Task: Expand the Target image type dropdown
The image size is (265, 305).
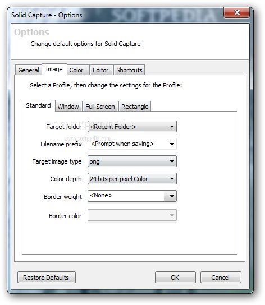Action: (132, 161)
